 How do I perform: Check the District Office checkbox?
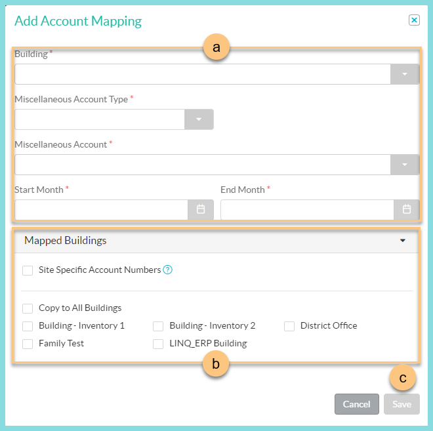(289, 326)
